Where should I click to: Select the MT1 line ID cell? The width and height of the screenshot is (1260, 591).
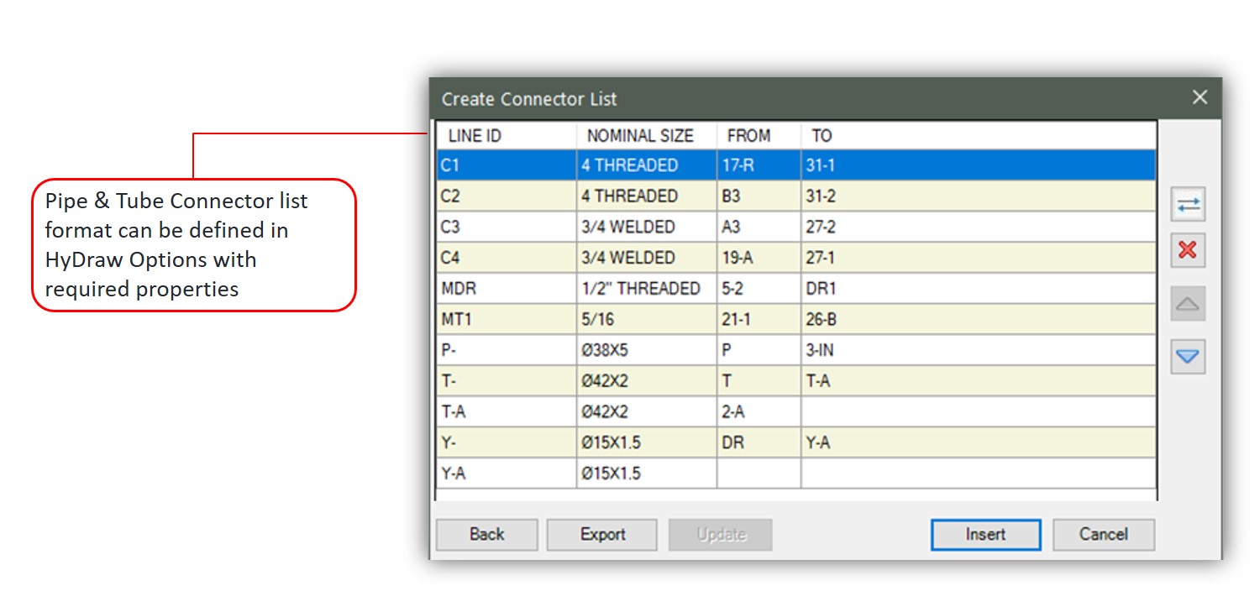click(x=507, y=319)
